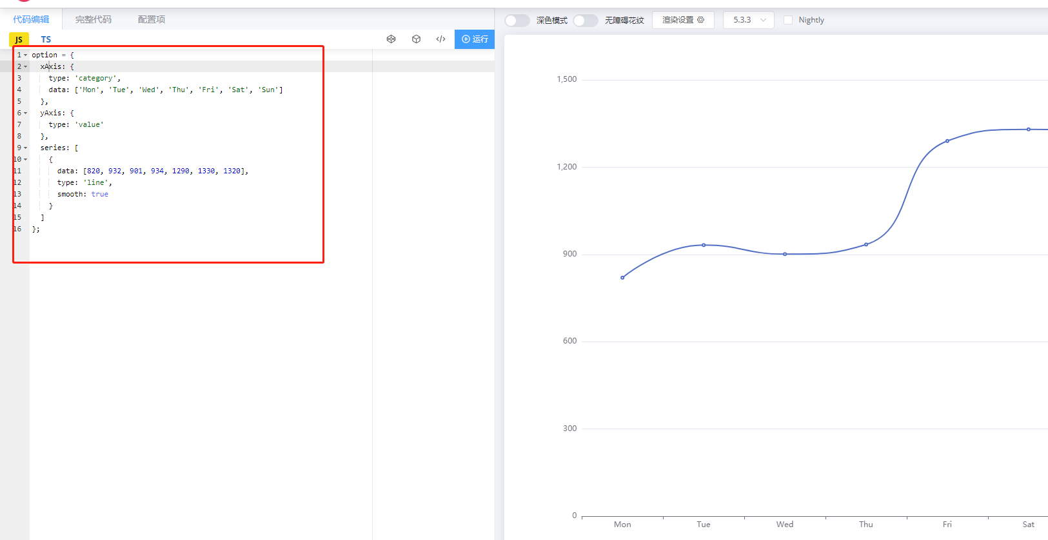
Task: Click the type: 'line' code line
Action: click(84, 183)
